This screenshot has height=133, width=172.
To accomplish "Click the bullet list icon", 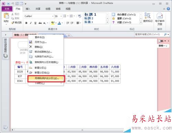I will click(65, 16).
